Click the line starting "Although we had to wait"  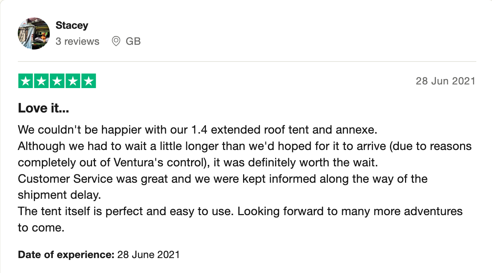coord(245,146)
